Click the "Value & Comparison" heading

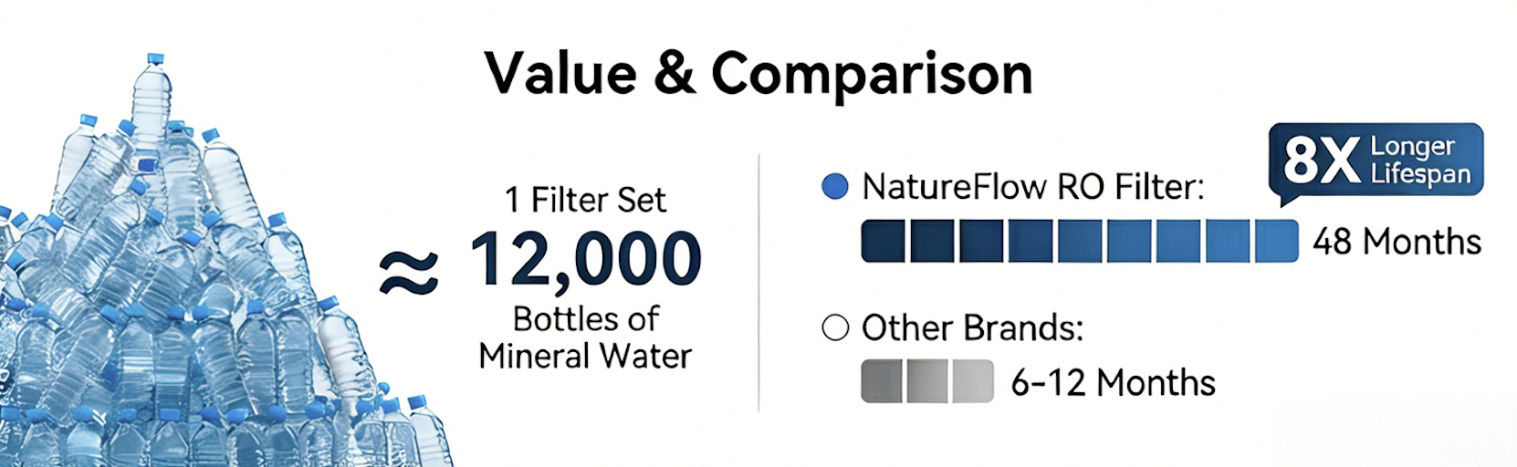click(x=758, y=73)
